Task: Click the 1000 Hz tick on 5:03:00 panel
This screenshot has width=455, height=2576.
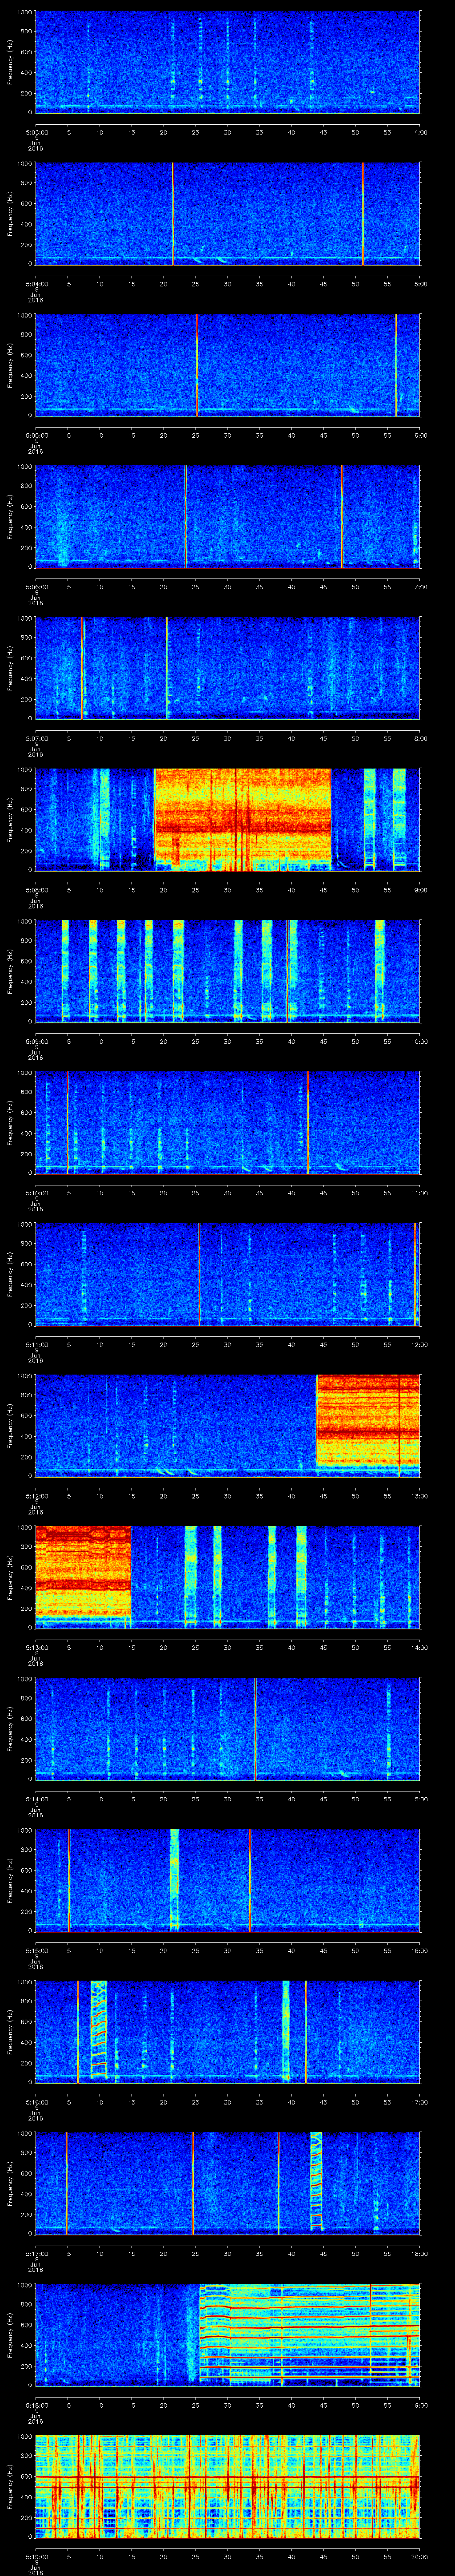Action: [x=25, y=13]
